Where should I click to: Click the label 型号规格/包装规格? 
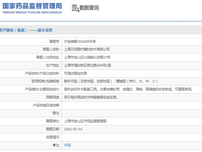(45, 81)
